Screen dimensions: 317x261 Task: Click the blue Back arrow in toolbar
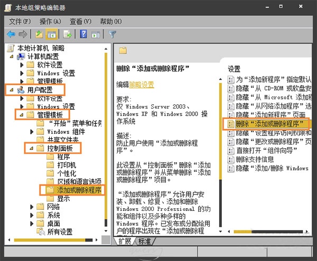point(11,34)
